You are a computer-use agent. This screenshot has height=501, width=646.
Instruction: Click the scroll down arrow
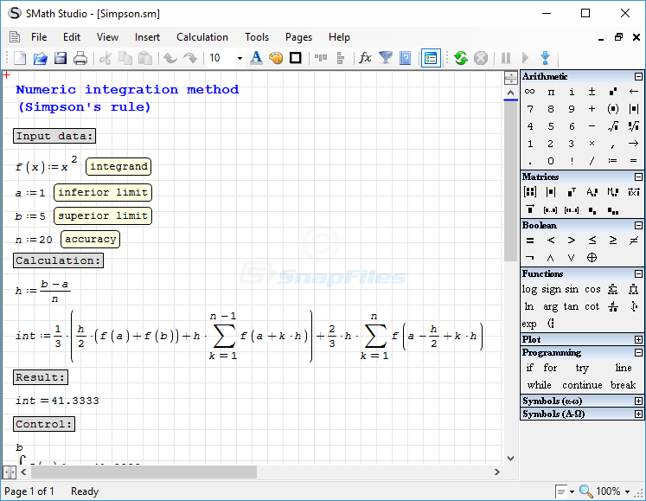tap(511, 459)
